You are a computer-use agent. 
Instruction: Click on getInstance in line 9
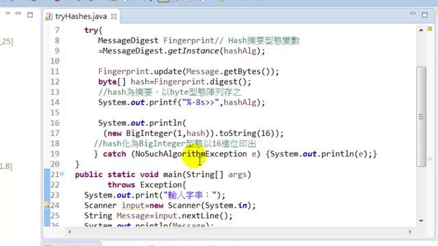[x=193, y=51]
